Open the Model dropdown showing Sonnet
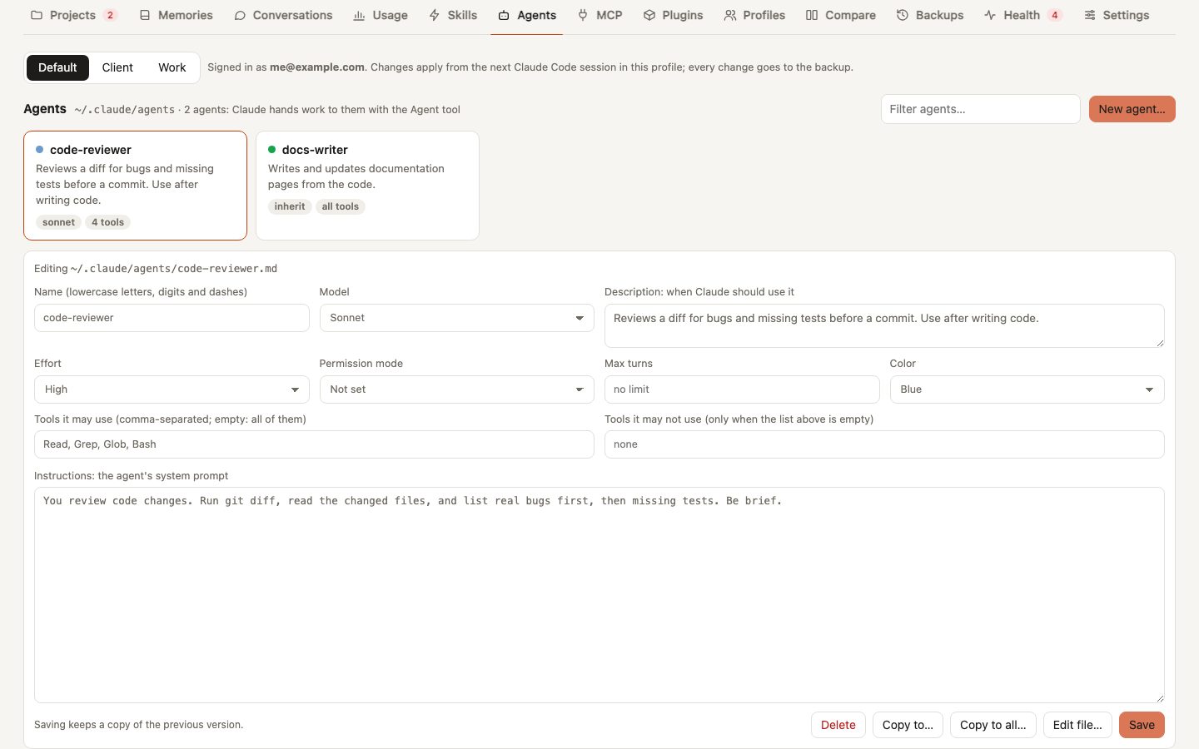The width and height of the screenshot is (1199, 749). (x=456, y=318)
